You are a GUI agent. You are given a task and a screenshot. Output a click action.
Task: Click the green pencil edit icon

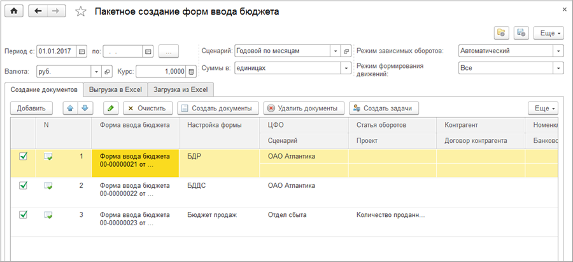110,108
